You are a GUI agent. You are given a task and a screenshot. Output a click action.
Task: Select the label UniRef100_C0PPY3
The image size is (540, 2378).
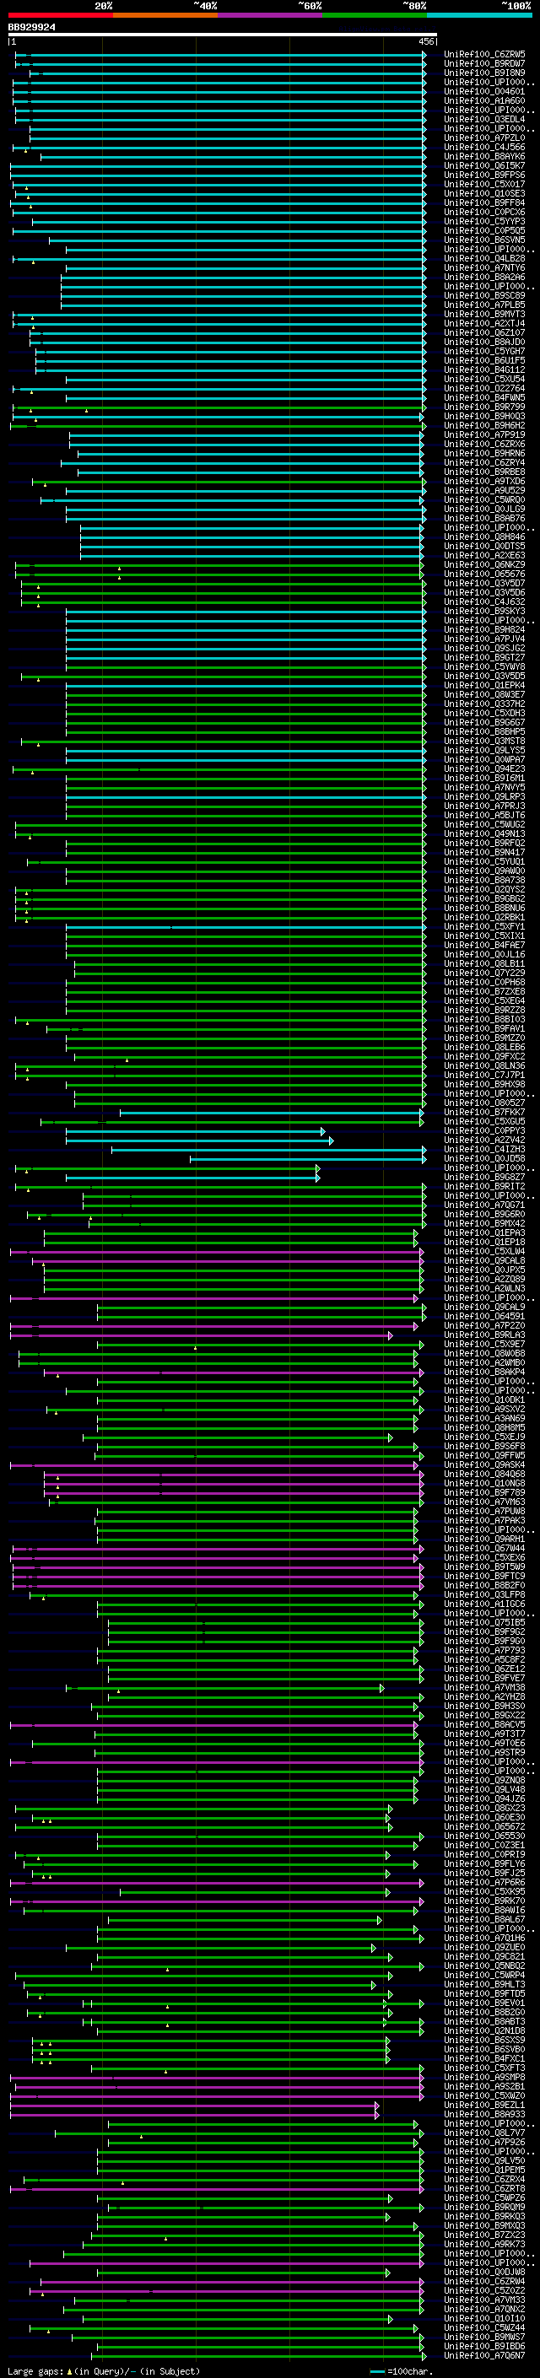(484, 1131)
